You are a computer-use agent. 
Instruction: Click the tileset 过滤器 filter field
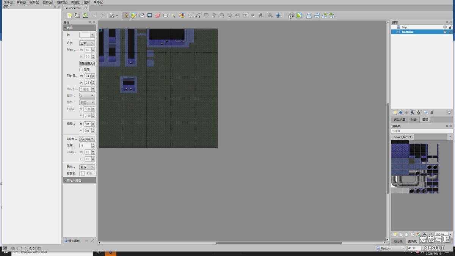click(422, 131)
